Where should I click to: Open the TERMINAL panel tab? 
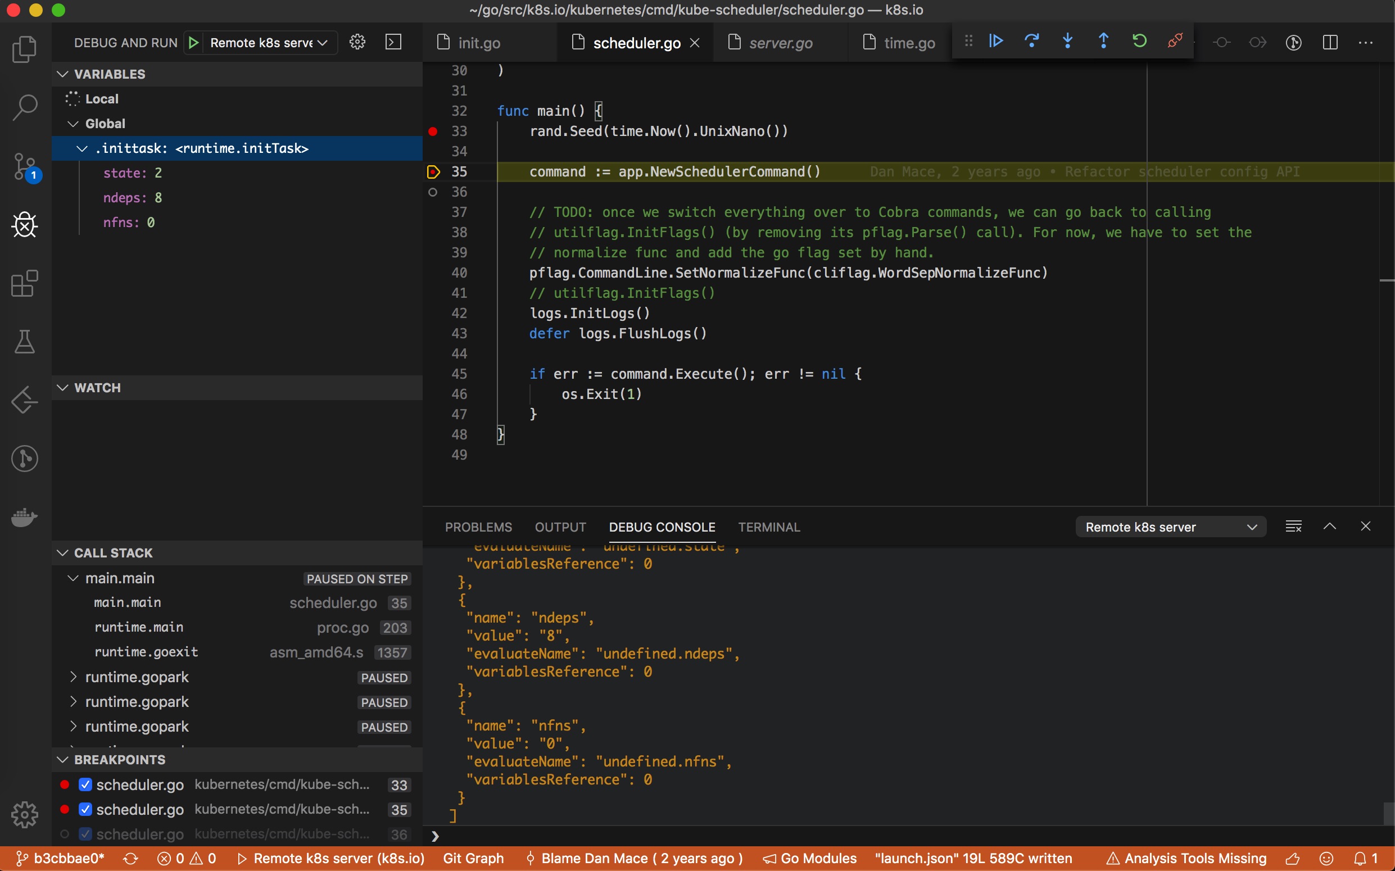click(769, 527)
